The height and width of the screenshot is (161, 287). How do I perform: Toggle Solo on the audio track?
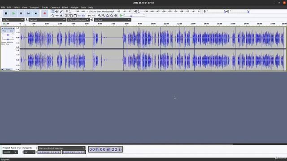(11, 31)
